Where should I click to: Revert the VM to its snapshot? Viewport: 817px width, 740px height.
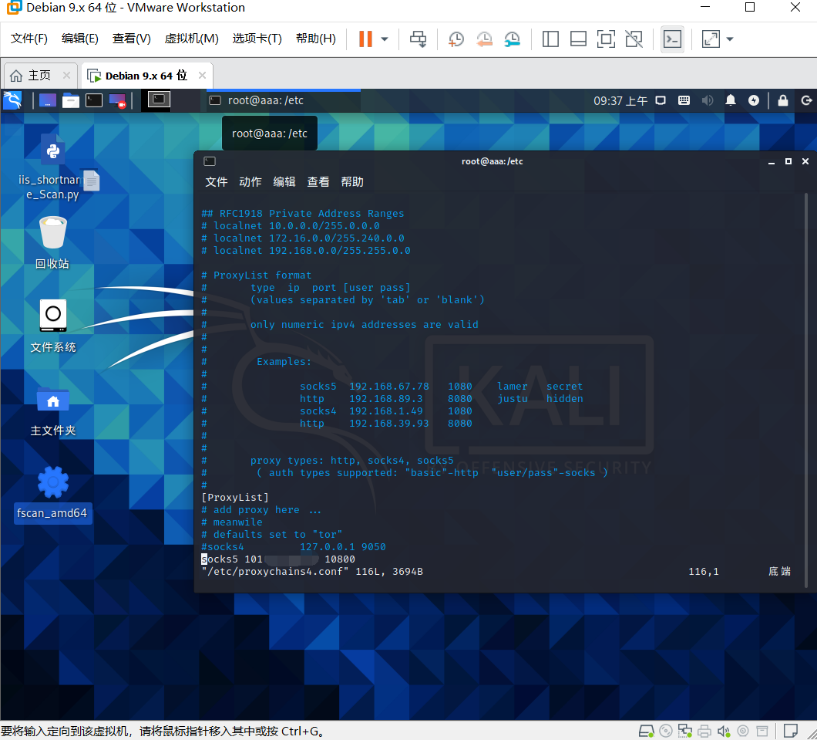[484, 39]
